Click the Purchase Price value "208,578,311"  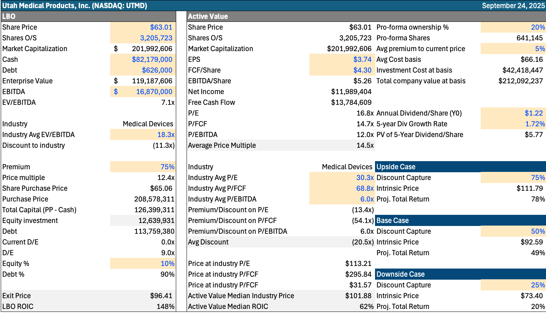(154, 199)
